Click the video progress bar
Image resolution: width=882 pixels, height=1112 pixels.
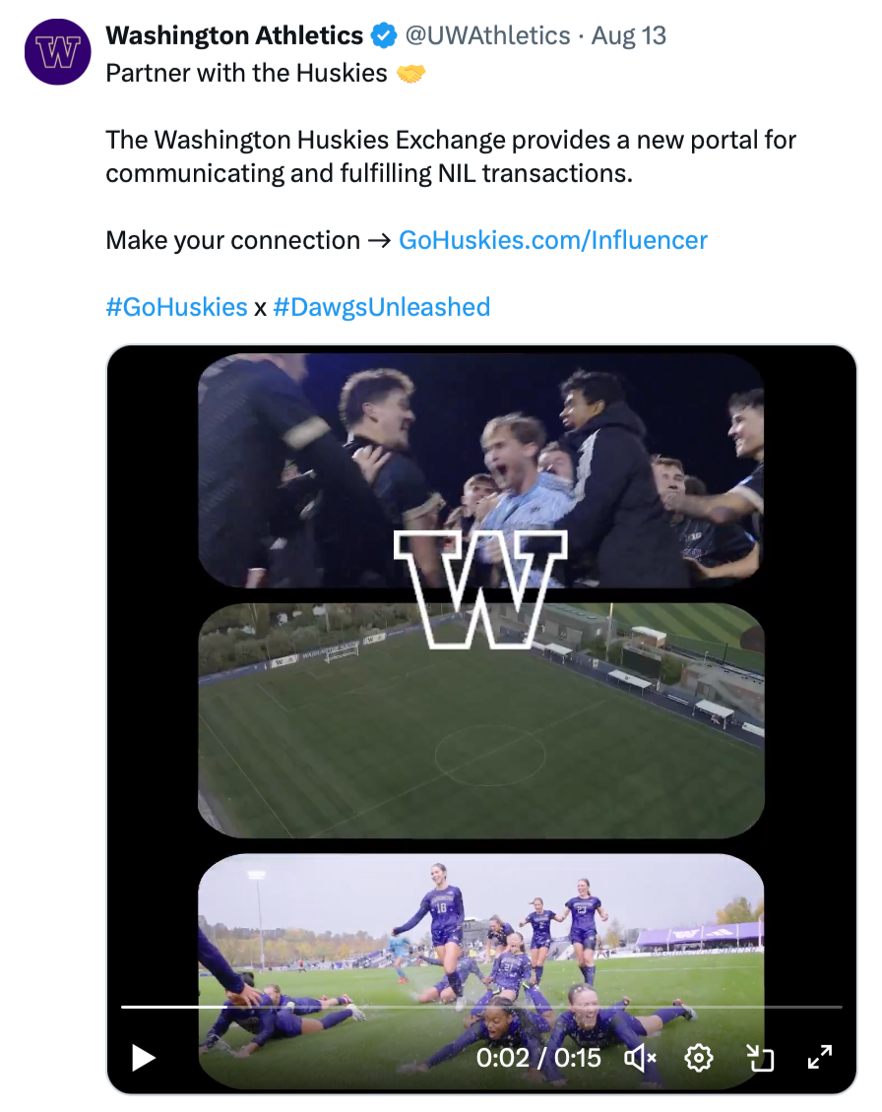[x=480, y=1007]
